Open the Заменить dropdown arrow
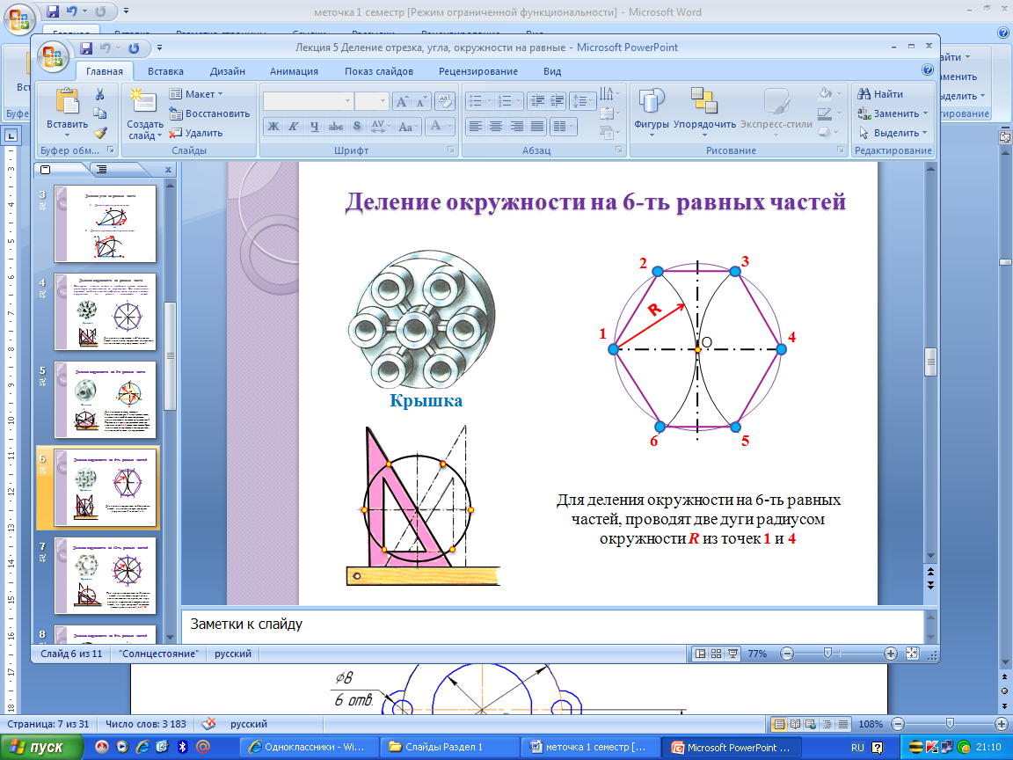Screen dimensions: 1013x760 point(925,113)
